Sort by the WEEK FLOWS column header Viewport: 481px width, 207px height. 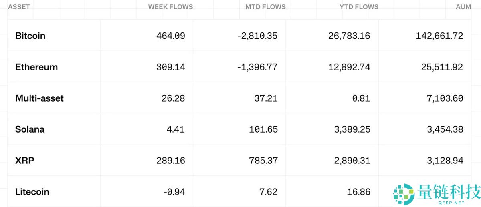pyautogui.click(x=170, y=7)
